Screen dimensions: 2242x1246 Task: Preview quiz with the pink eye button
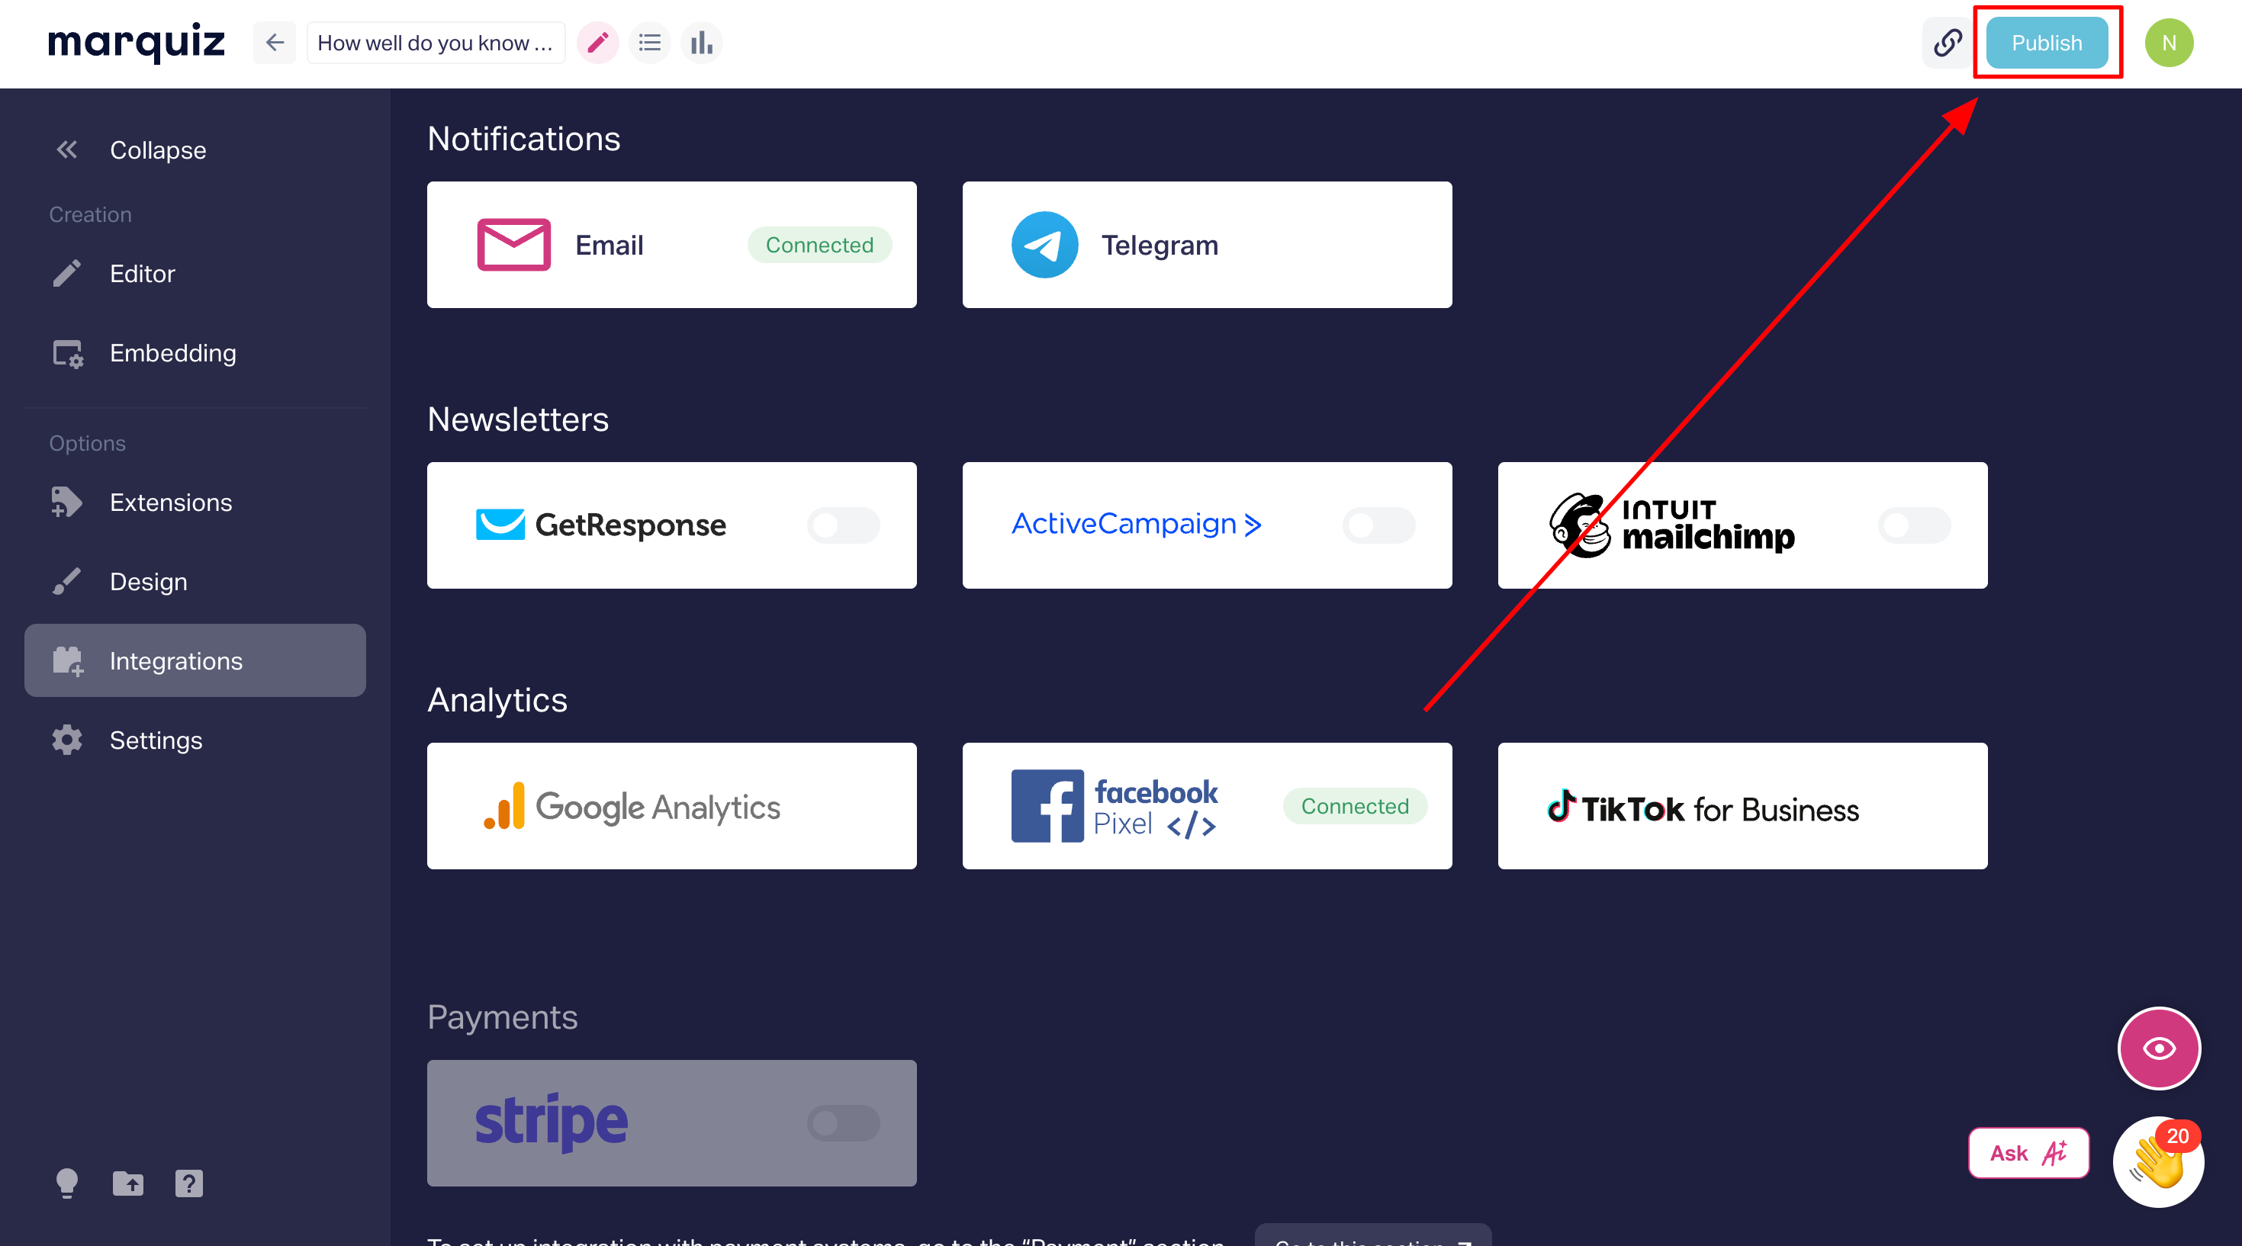click(x=2158, y=1049)
